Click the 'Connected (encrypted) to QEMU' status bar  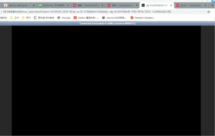[107, 23]
